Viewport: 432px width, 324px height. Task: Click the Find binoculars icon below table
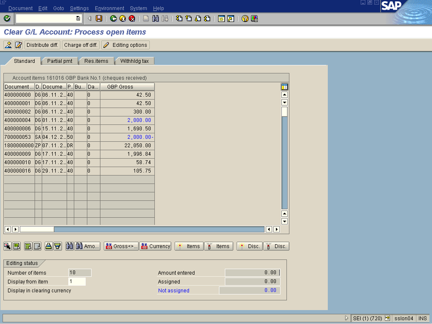70,246
